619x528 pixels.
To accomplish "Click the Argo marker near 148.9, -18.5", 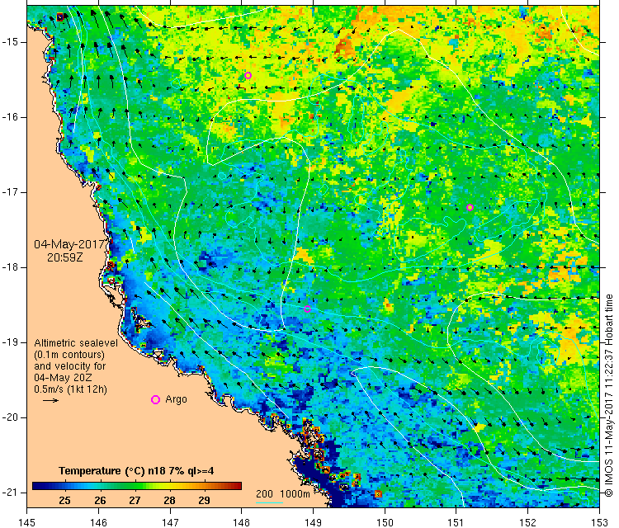I will pyautogui.click(x=307, y=309).
